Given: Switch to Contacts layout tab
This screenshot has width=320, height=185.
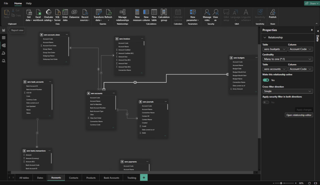Looking at the screenshot, I should pyautogui.click(x=73, y=177).
